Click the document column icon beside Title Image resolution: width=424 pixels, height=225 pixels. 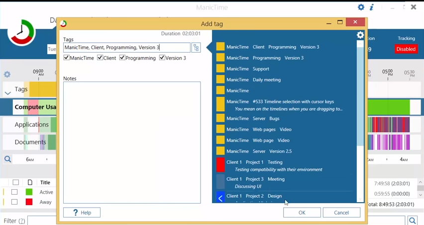(x=30, y=183)
